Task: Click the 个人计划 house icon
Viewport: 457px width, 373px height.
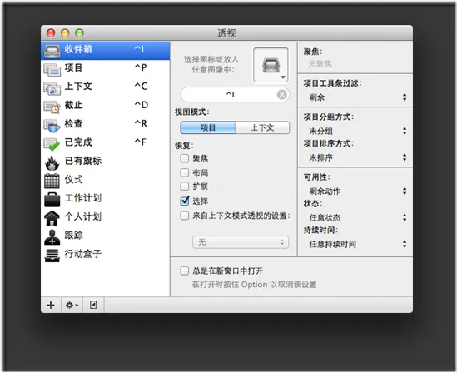Action: point(52,218)
